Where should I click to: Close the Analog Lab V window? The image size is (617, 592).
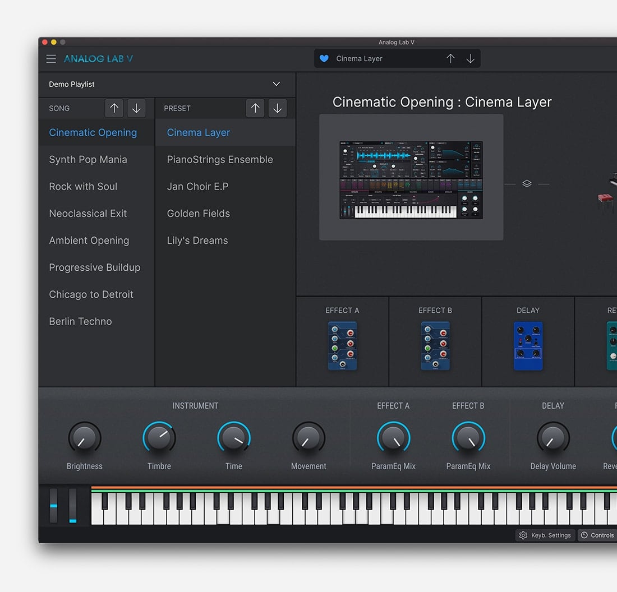coord(45,42)
